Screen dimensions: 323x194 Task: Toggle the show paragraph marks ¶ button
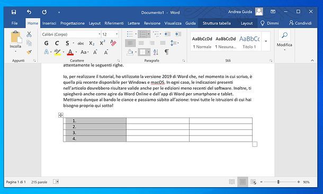pyautogui.click(x=167, y=52)
